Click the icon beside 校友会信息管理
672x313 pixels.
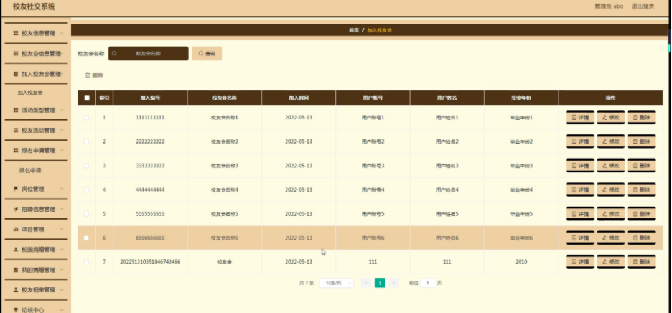pyautogui.click(x=16, y=54)
